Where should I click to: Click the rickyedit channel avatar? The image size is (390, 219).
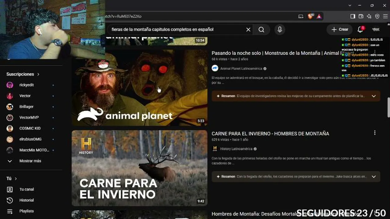click(10, 85)
